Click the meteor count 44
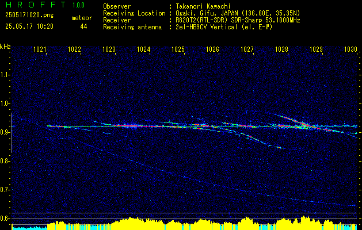362x230 pixels. point(83,26)
